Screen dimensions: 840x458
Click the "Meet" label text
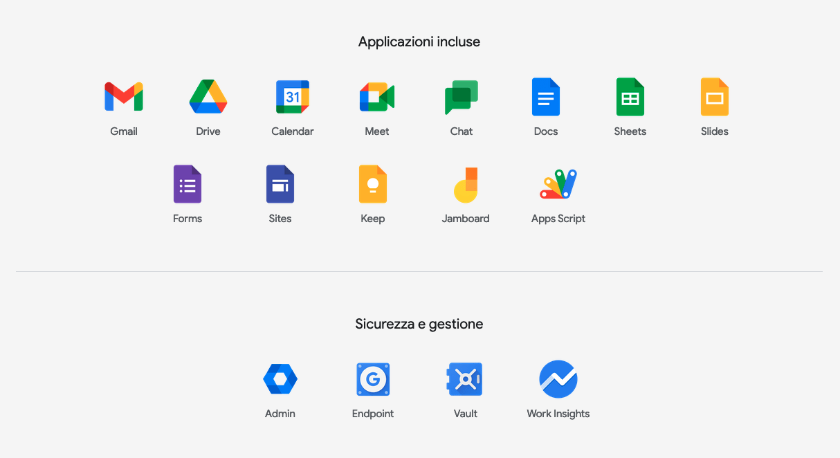coord(377,131)
